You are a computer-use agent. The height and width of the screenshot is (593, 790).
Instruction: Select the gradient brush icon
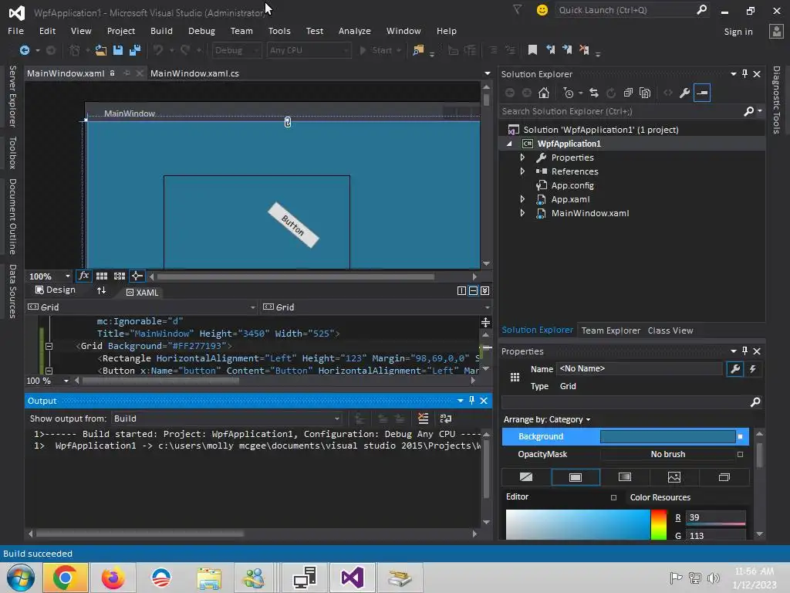pos(625,477)
